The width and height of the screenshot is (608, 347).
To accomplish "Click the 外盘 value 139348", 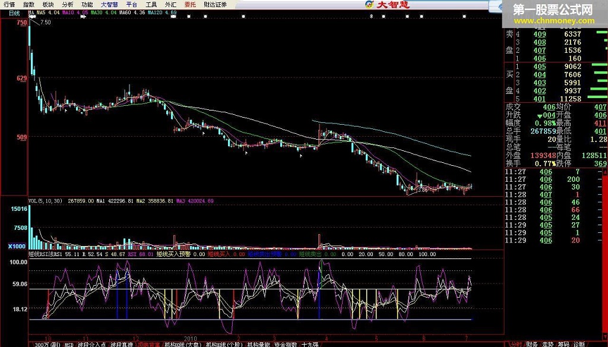I will (543, 155).
